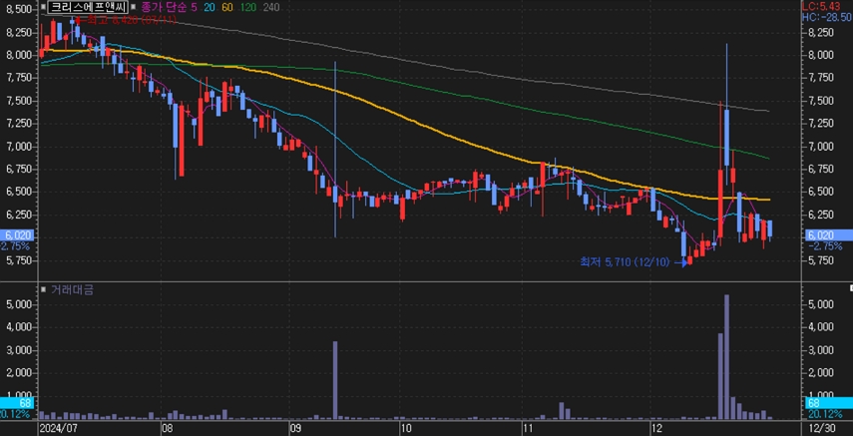The width and height of the screenshot is (853, 436).
Task: Click the September volume spike bar
Action: click(x=334, y=379)
